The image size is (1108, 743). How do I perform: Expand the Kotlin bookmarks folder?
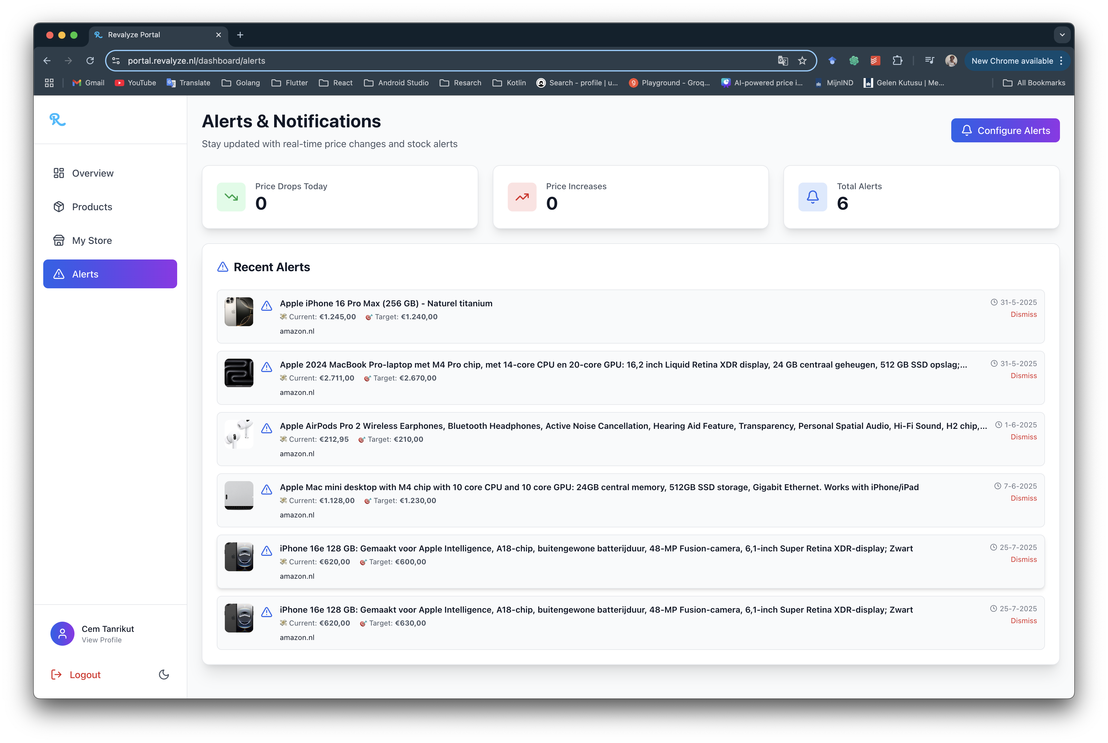[509, 83]
